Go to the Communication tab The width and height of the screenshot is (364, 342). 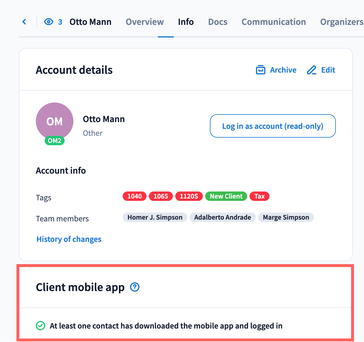(x=274, y=22)
